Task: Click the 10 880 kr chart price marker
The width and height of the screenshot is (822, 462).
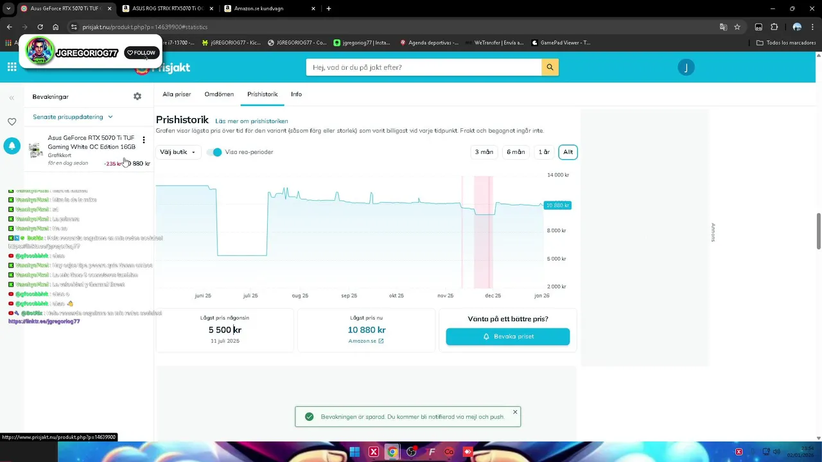Action: click(x=557, y=205)
